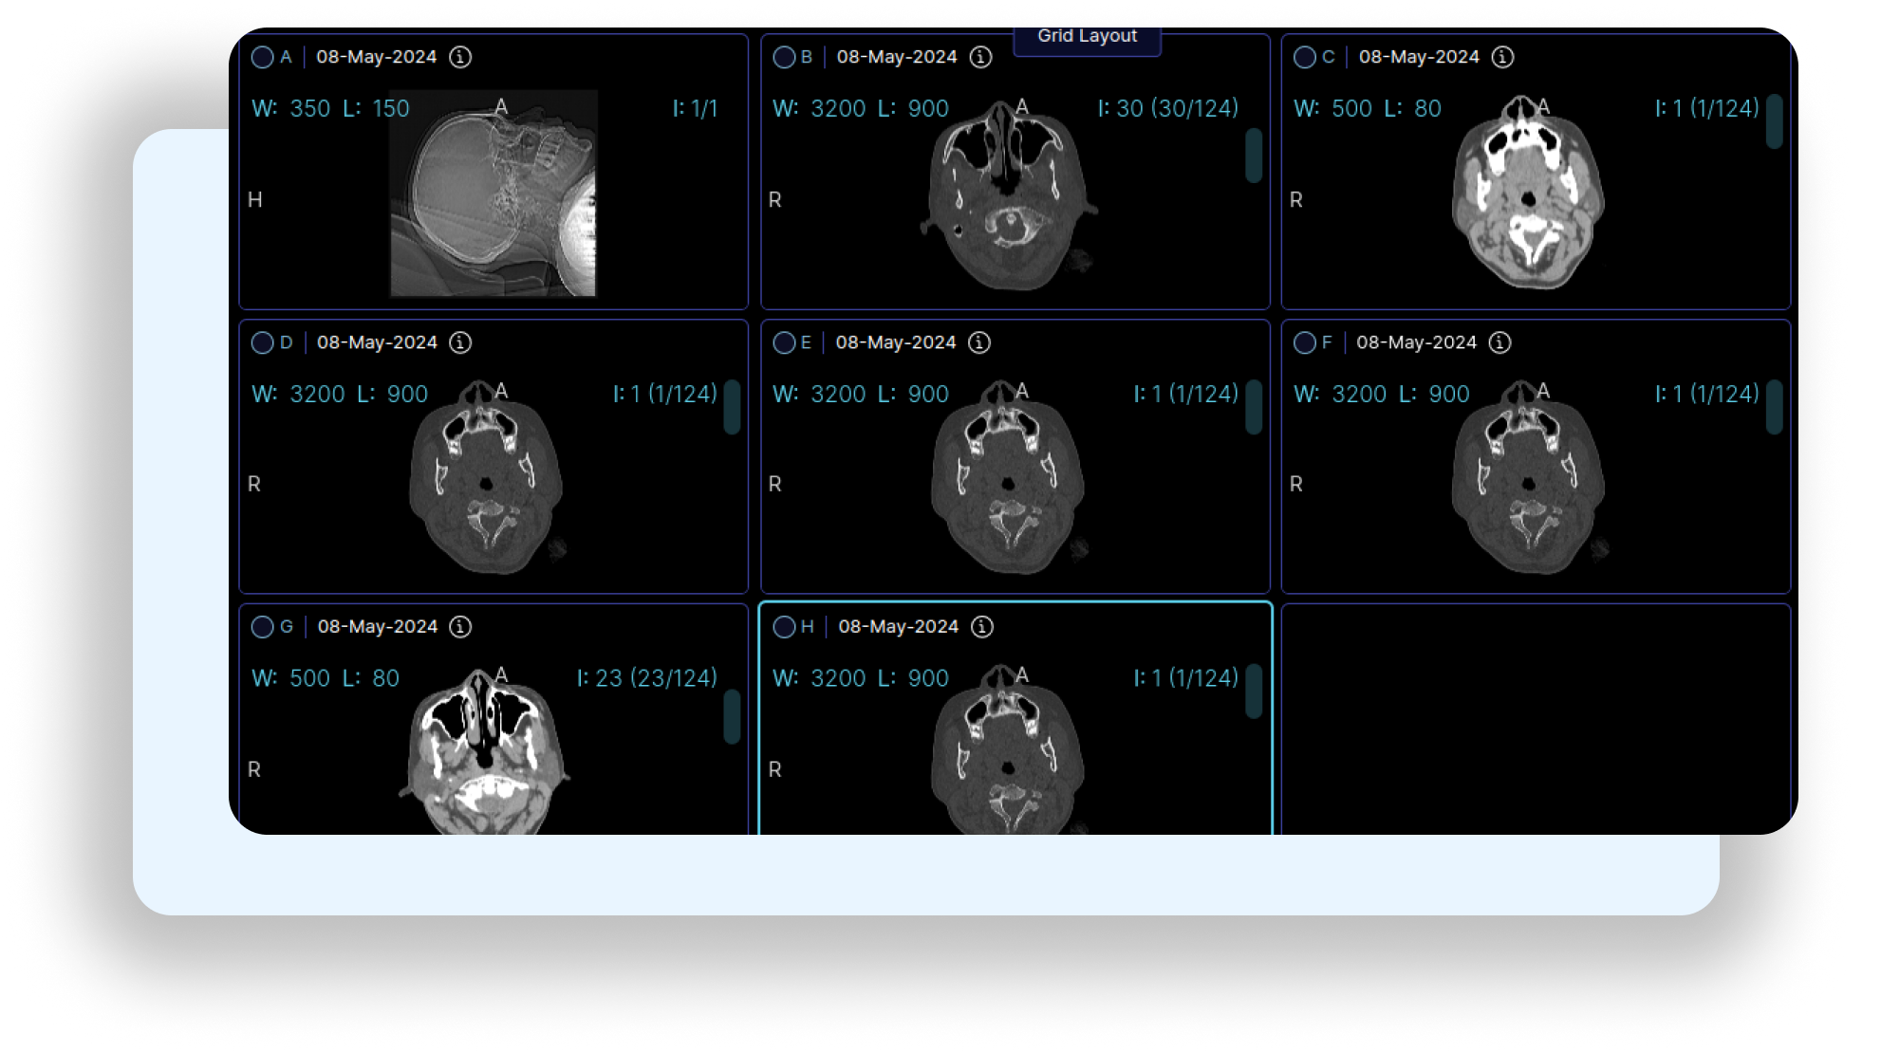The height and width of the screenshot is (1052, 1881).
Task: Open image info for viewport B
Action: coord(979,57)
